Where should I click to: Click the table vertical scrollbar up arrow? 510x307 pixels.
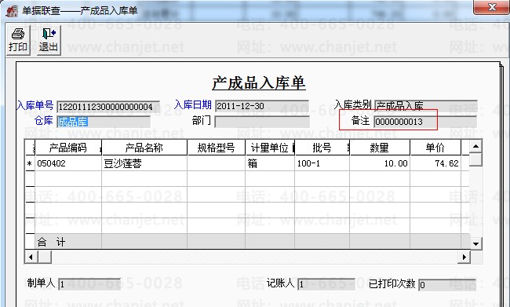tap(475, 146)
